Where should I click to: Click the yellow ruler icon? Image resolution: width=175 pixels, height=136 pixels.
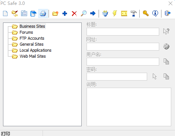124,13
